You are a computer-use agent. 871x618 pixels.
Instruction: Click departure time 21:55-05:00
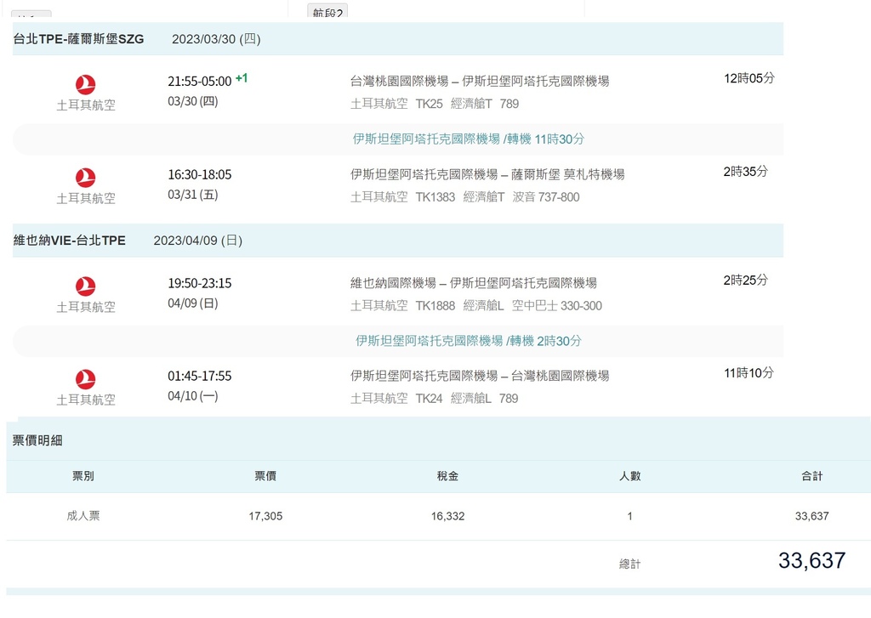tap(199, 81)
